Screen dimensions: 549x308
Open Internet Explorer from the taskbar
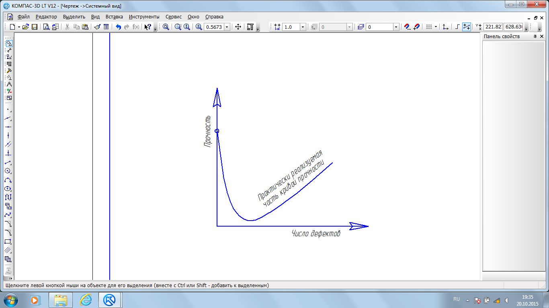coord(86,300)
